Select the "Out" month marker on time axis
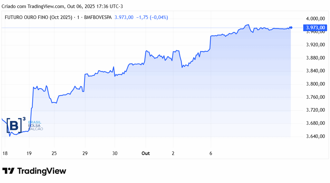The width and height of the screenshot is (330, 183). [146, 153]
